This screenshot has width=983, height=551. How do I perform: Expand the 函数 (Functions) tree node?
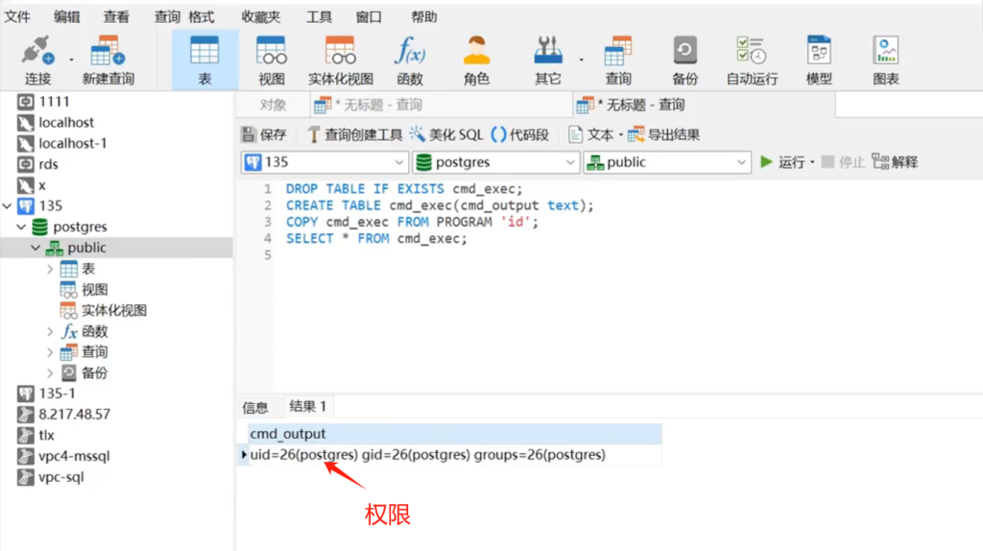[x=50, y=331]
